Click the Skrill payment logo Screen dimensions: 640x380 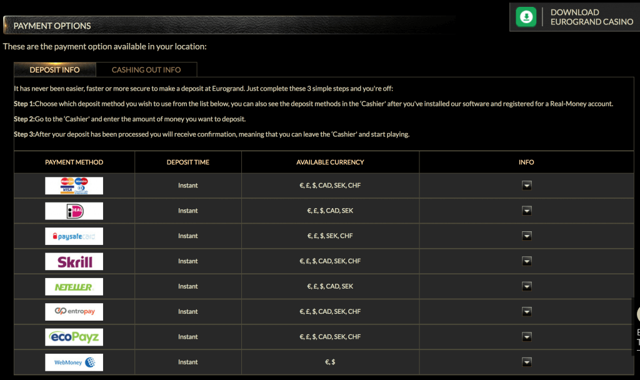[74, 261]
